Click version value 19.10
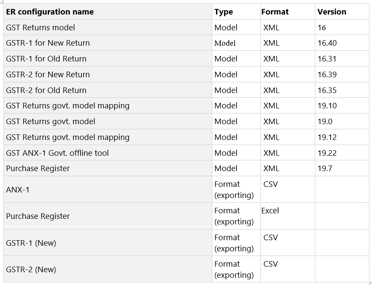This screenshot has width=372, height=285. [327, 106]
